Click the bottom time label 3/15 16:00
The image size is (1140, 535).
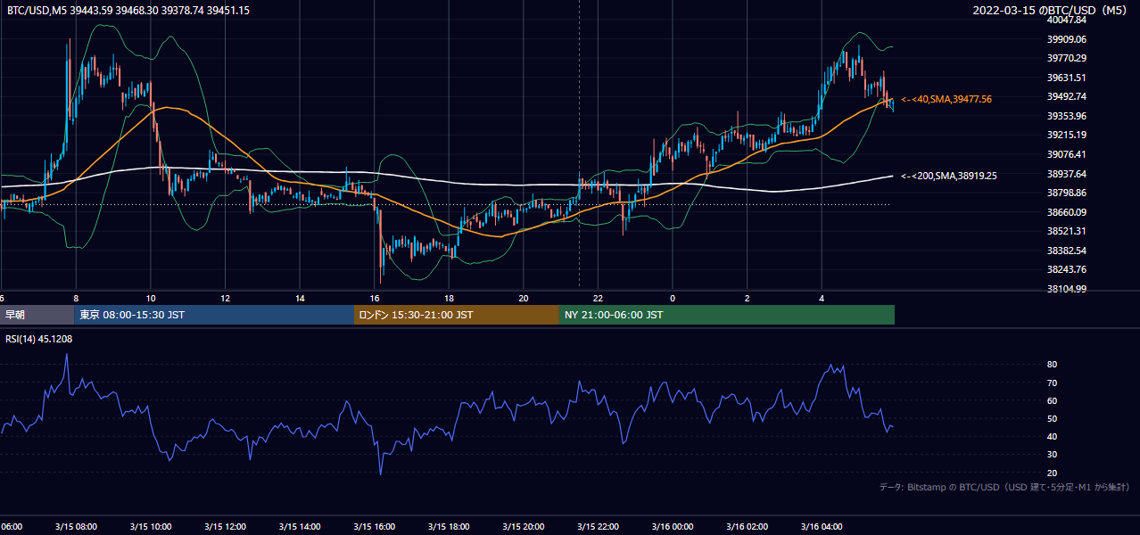click(x=375, y=527)
